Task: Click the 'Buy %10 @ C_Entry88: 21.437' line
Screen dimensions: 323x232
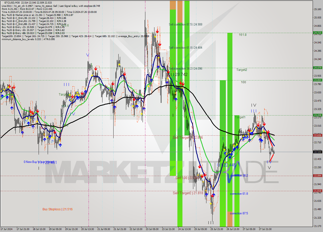Action: [34, 24]
